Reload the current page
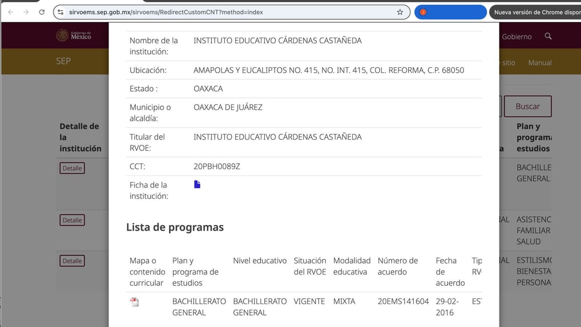Viewport: 581px width, 327px height. tap(42, 12)
